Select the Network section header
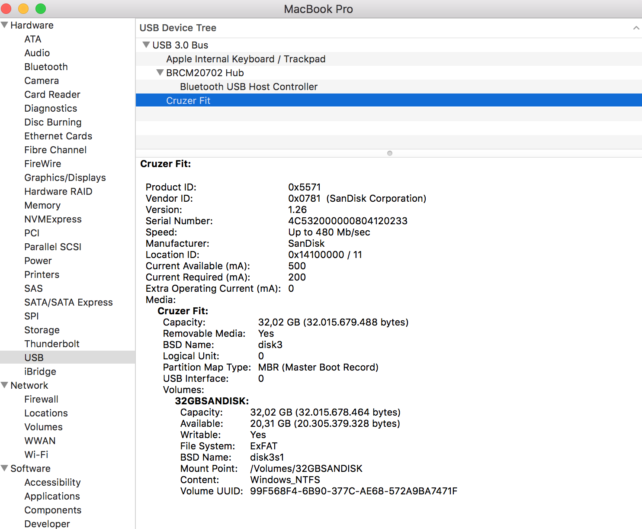Image resolution: width=642 pixels, height=529 pixels. coord(29,385)
